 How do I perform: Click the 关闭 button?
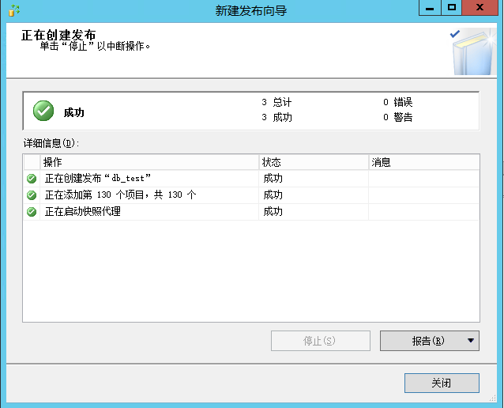tap(442, 383)
